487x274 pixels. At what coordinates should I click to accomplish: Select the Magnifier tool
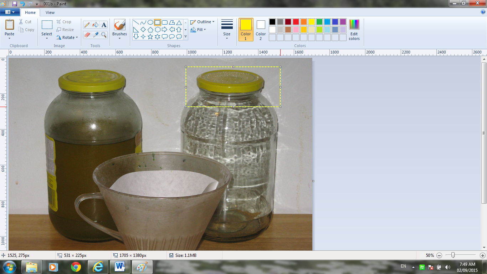(104, 35)
